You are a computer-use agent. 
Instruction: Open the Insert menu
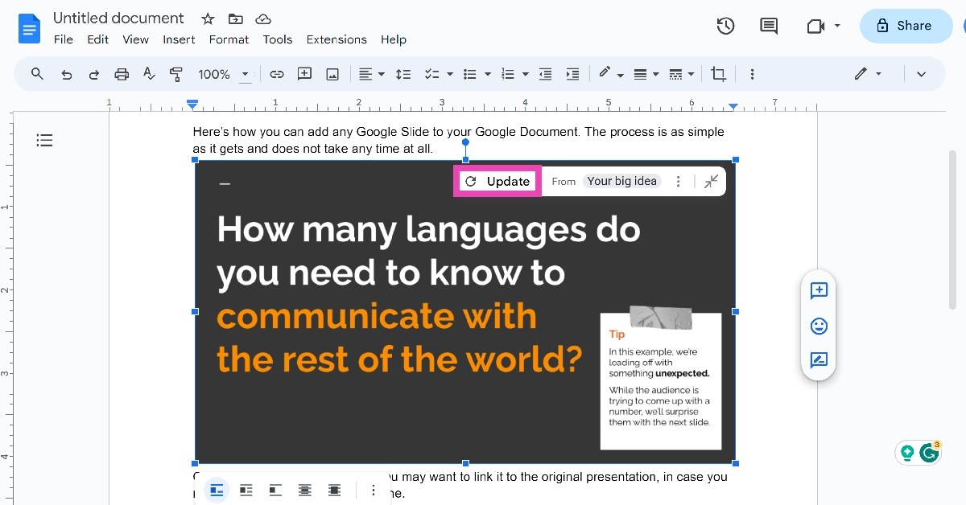tap(179, 39)
